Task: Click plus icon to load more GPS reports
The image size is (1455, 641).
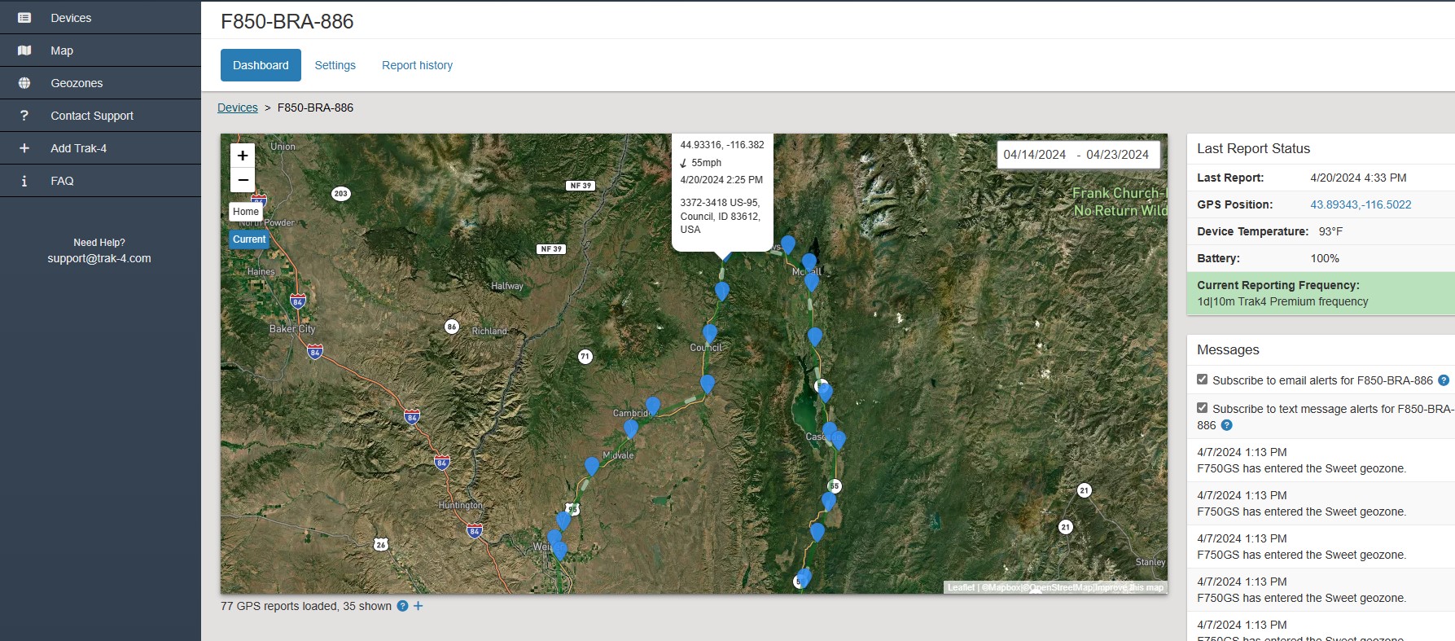Action: (418, 606)
